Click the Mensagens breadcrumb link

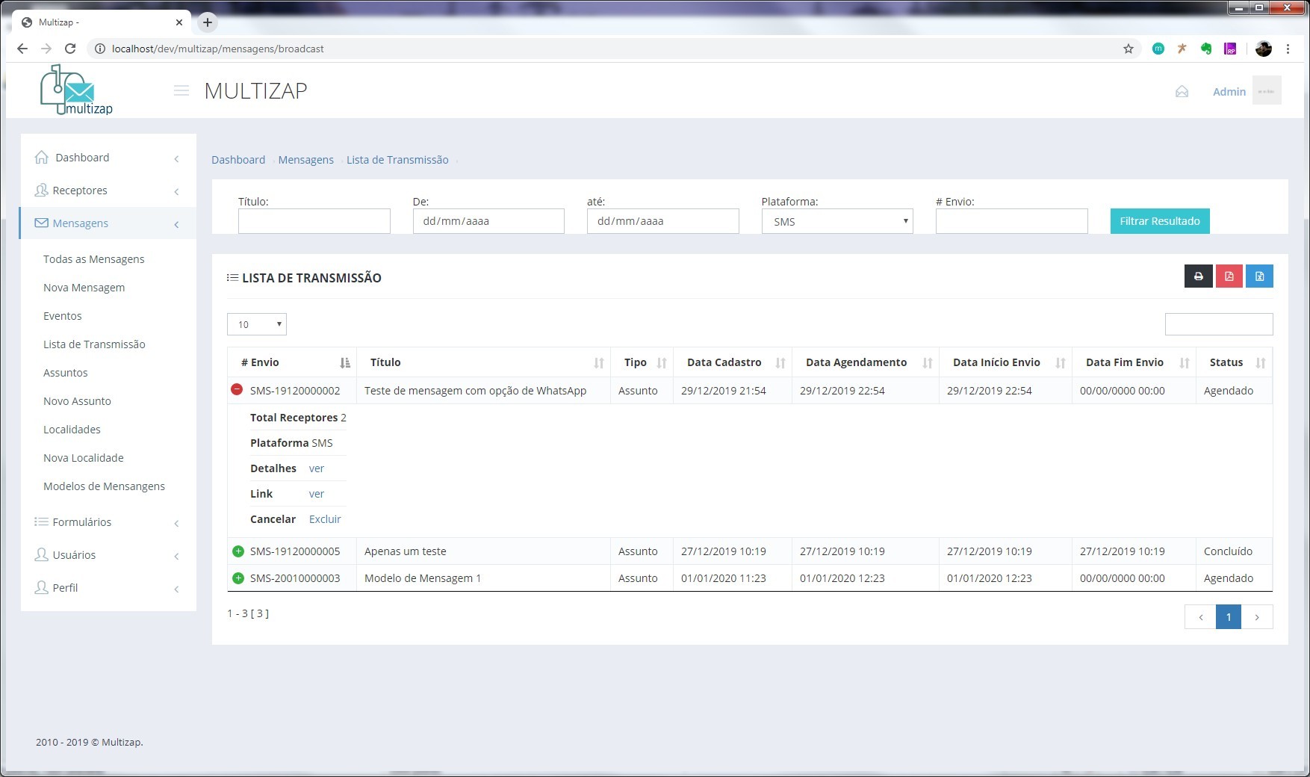306,160
